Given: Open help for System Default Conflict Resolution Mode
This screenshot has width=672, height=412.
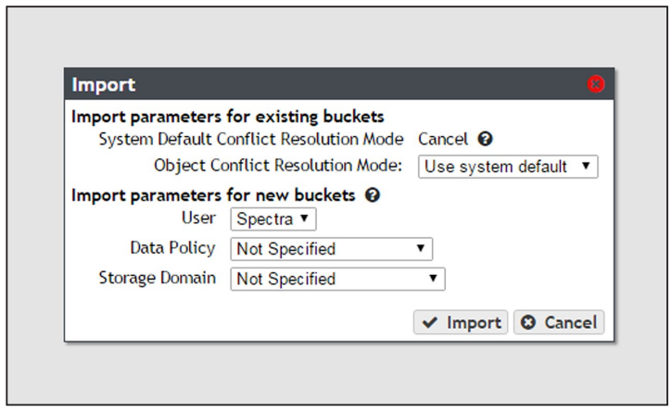Looking at the screenshot, I should (485, 139).
